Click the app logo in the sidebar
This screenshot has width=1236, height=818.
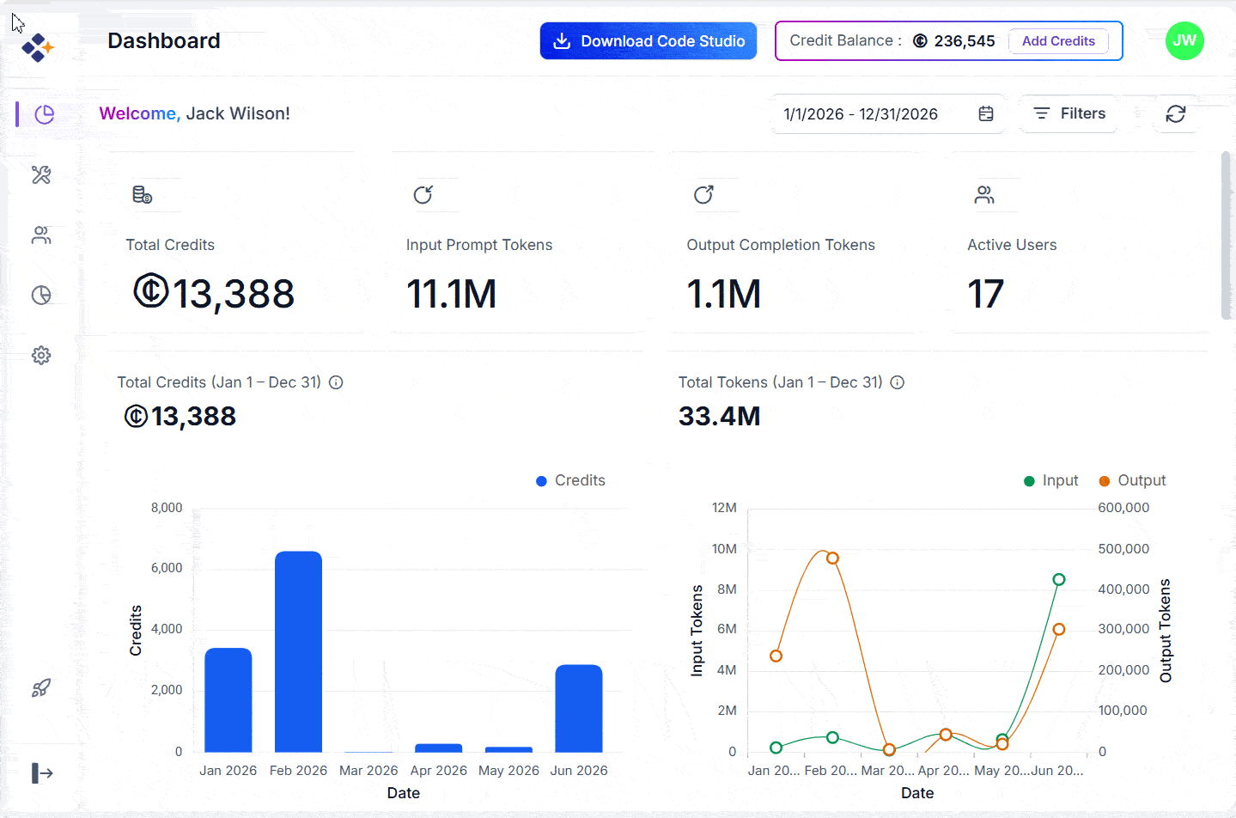(38, 47)
